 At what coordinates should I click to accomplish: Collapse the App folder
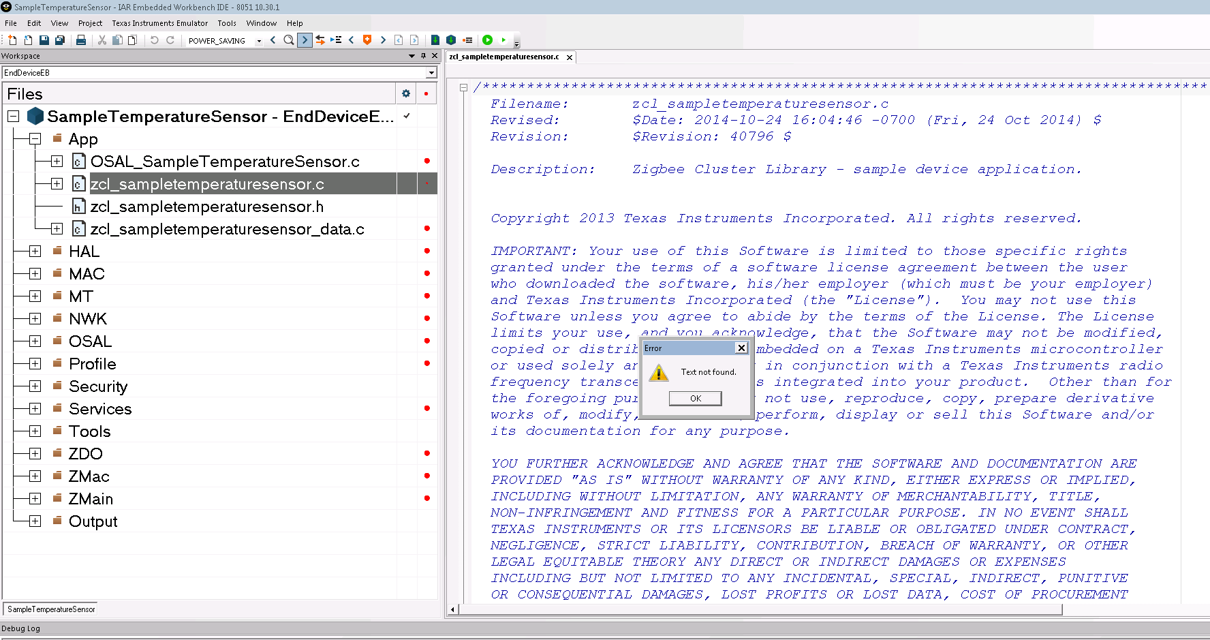(35, 139)
